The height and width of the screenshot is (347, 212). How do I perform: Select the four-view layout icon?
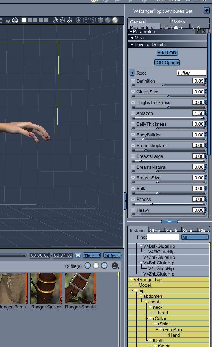point(41,20)
